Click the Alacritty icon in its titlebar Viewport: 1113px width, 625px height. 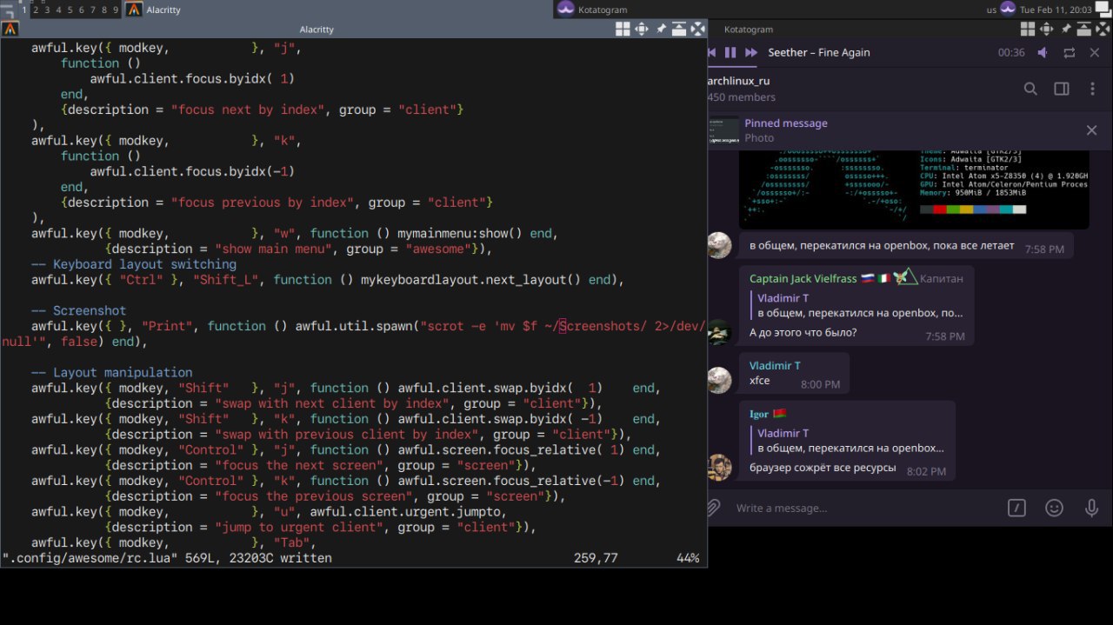pyautogui.click(x=10, y=29)
